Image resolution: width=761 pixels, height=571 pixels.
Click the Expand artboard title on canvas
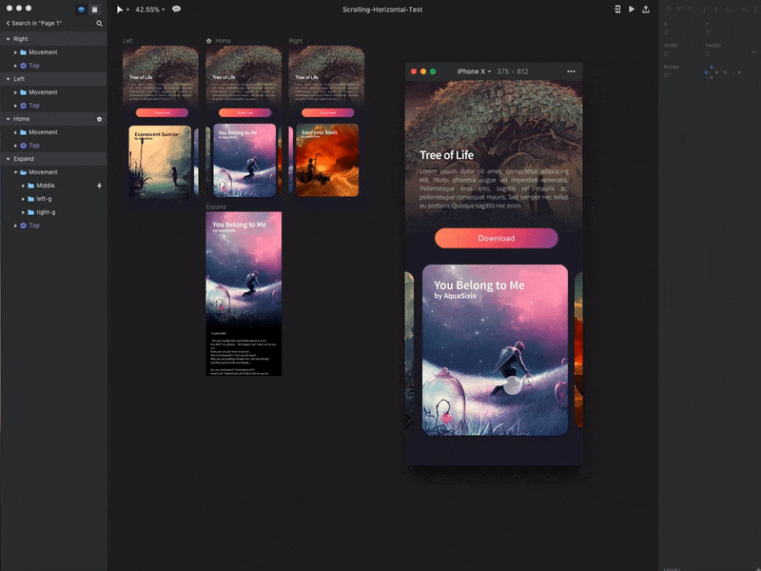click(x=216, y=207)
